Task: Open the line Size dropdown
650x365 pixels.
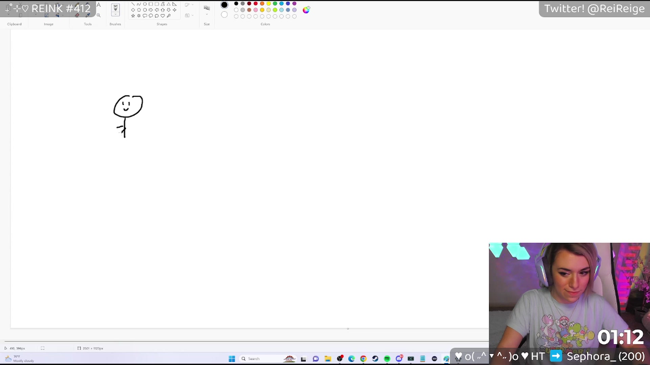Action: point(207,10)
